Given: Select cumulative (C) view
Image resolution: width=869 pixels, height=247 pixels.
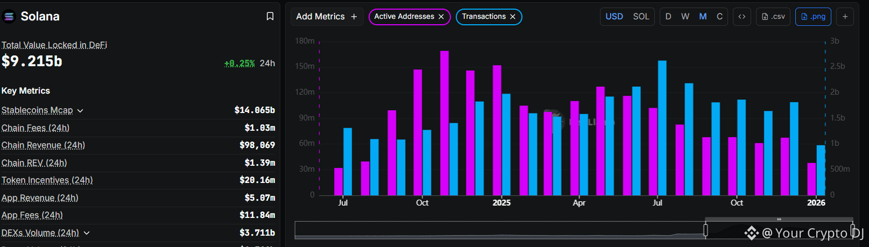Looking at the screenshot, I should (719, 17).
